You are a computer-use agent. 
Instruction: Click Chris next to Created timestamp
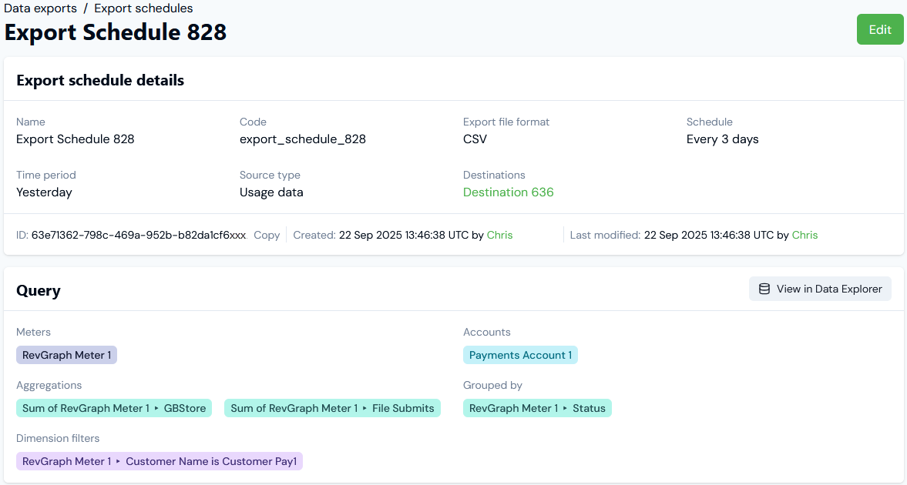pyautogui.click(x=499, y=235)
